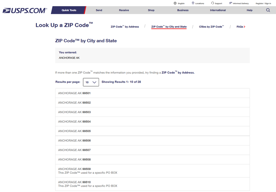The height and width of the screenshot is (192, 276).
Task: Switch to ZIP Code by Address tab
Action: (x=125, y=27)
